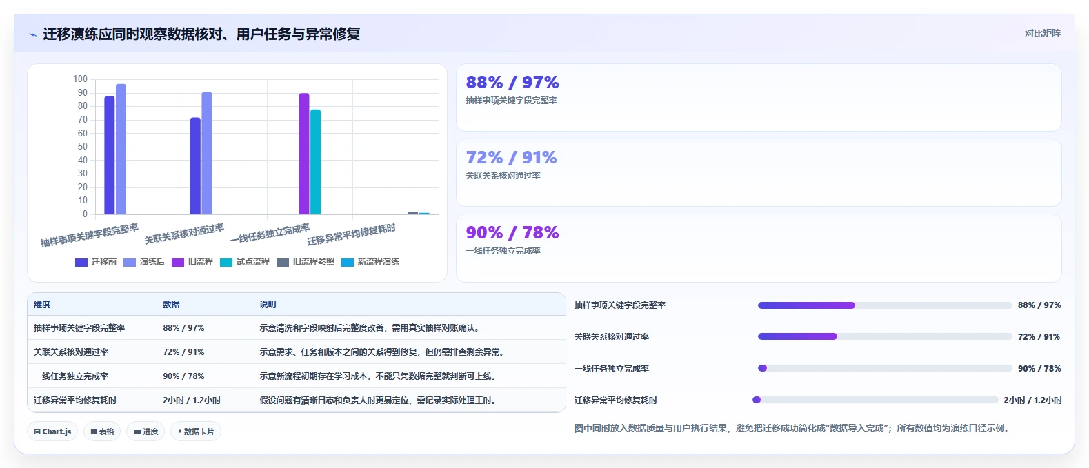Click the icon in the 进度 chip

pyautogui.click(x=137, y=431)
